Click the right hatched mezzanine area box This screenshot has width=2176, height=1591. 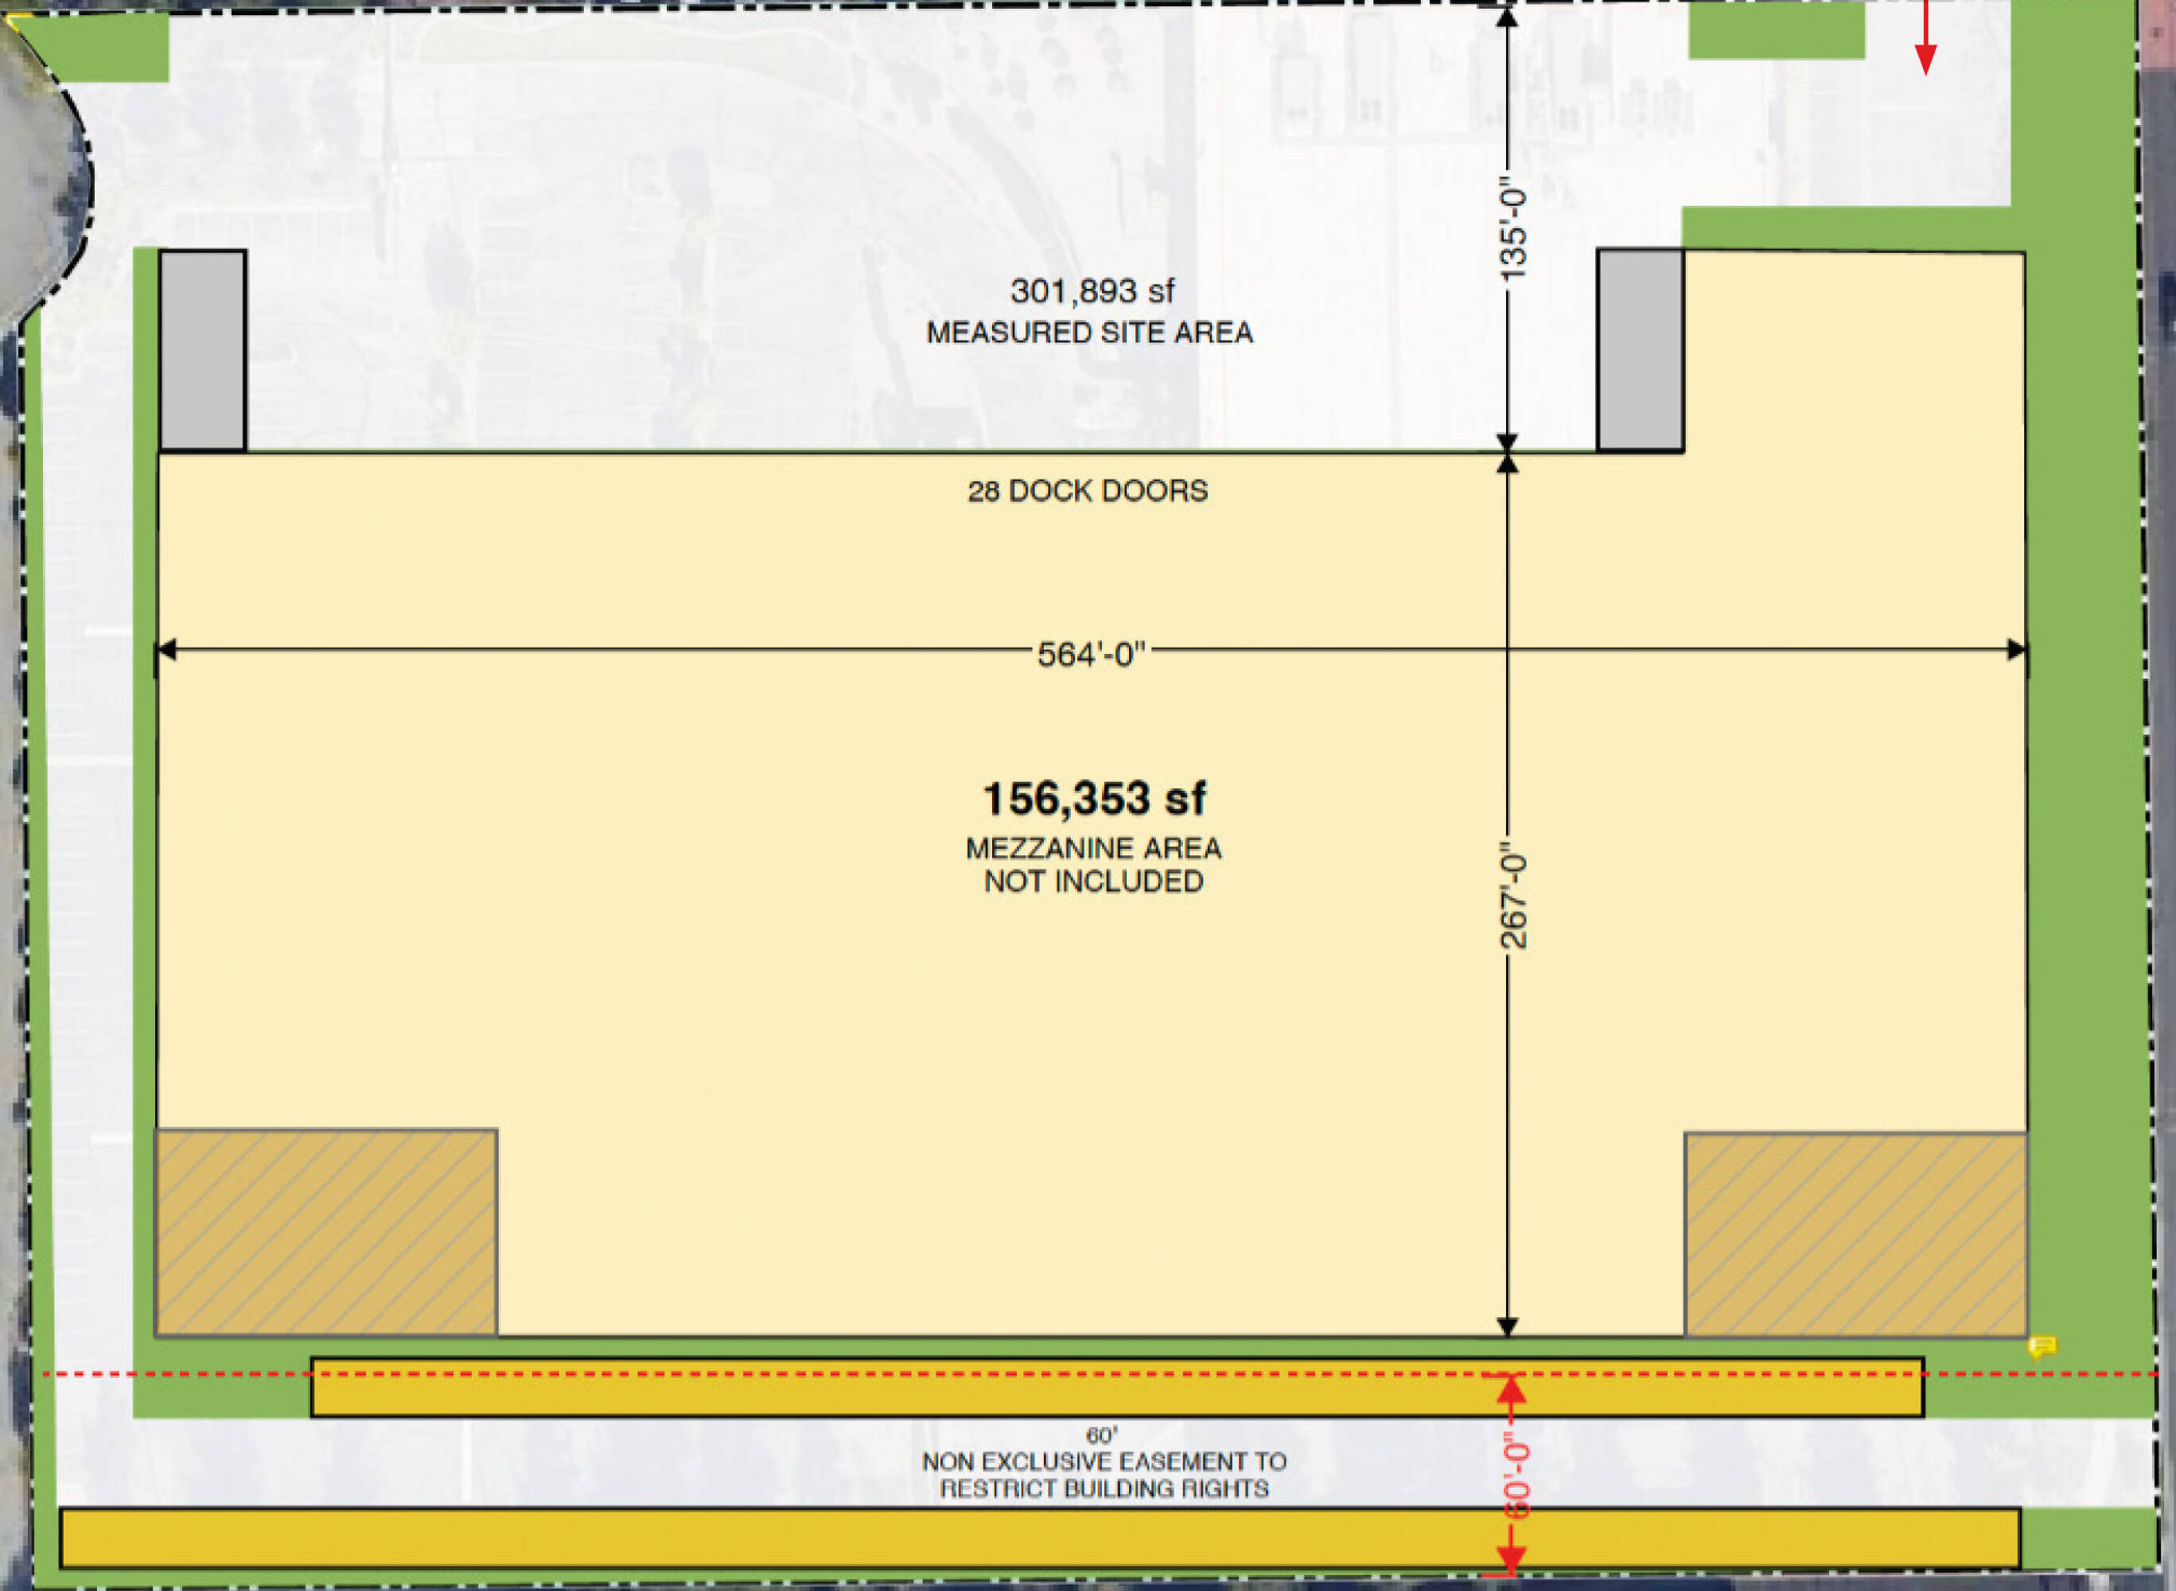tap(1855, 1235)
